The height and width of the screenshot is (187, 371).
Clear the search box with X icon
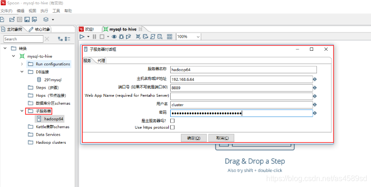coord(47,39)
